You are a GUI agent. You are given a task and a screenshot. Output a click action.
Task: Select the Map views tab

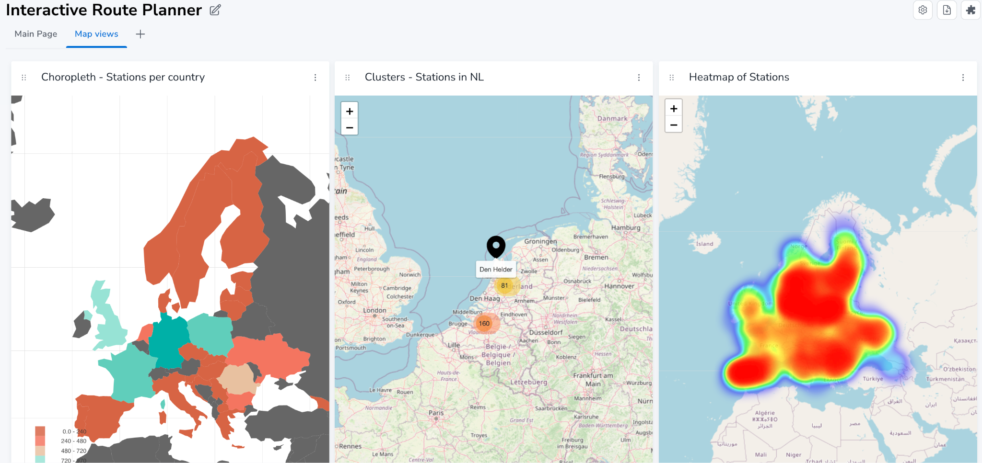click(x=96, y=34)
